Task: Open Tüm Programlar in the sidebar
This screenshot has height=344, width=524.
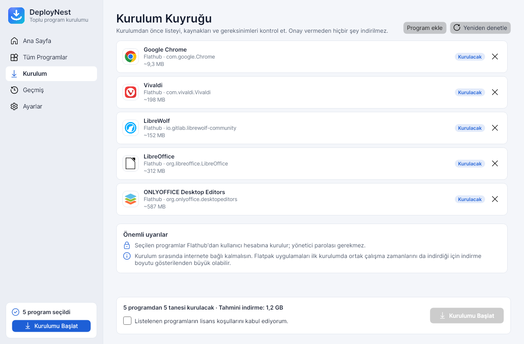Action: tap(51, 57)
